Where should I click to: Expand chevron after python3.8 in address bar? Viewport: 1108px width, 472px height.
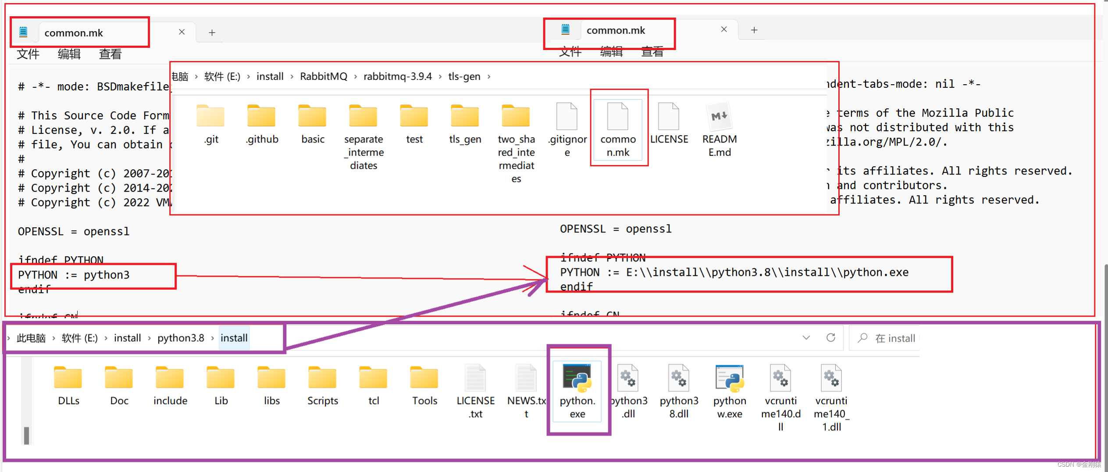point(213,338)
